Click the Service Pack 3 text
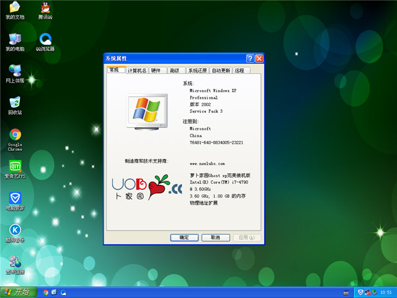Viewport: 397px width, 298px height. pyautogui.click(x=206, y=111)
